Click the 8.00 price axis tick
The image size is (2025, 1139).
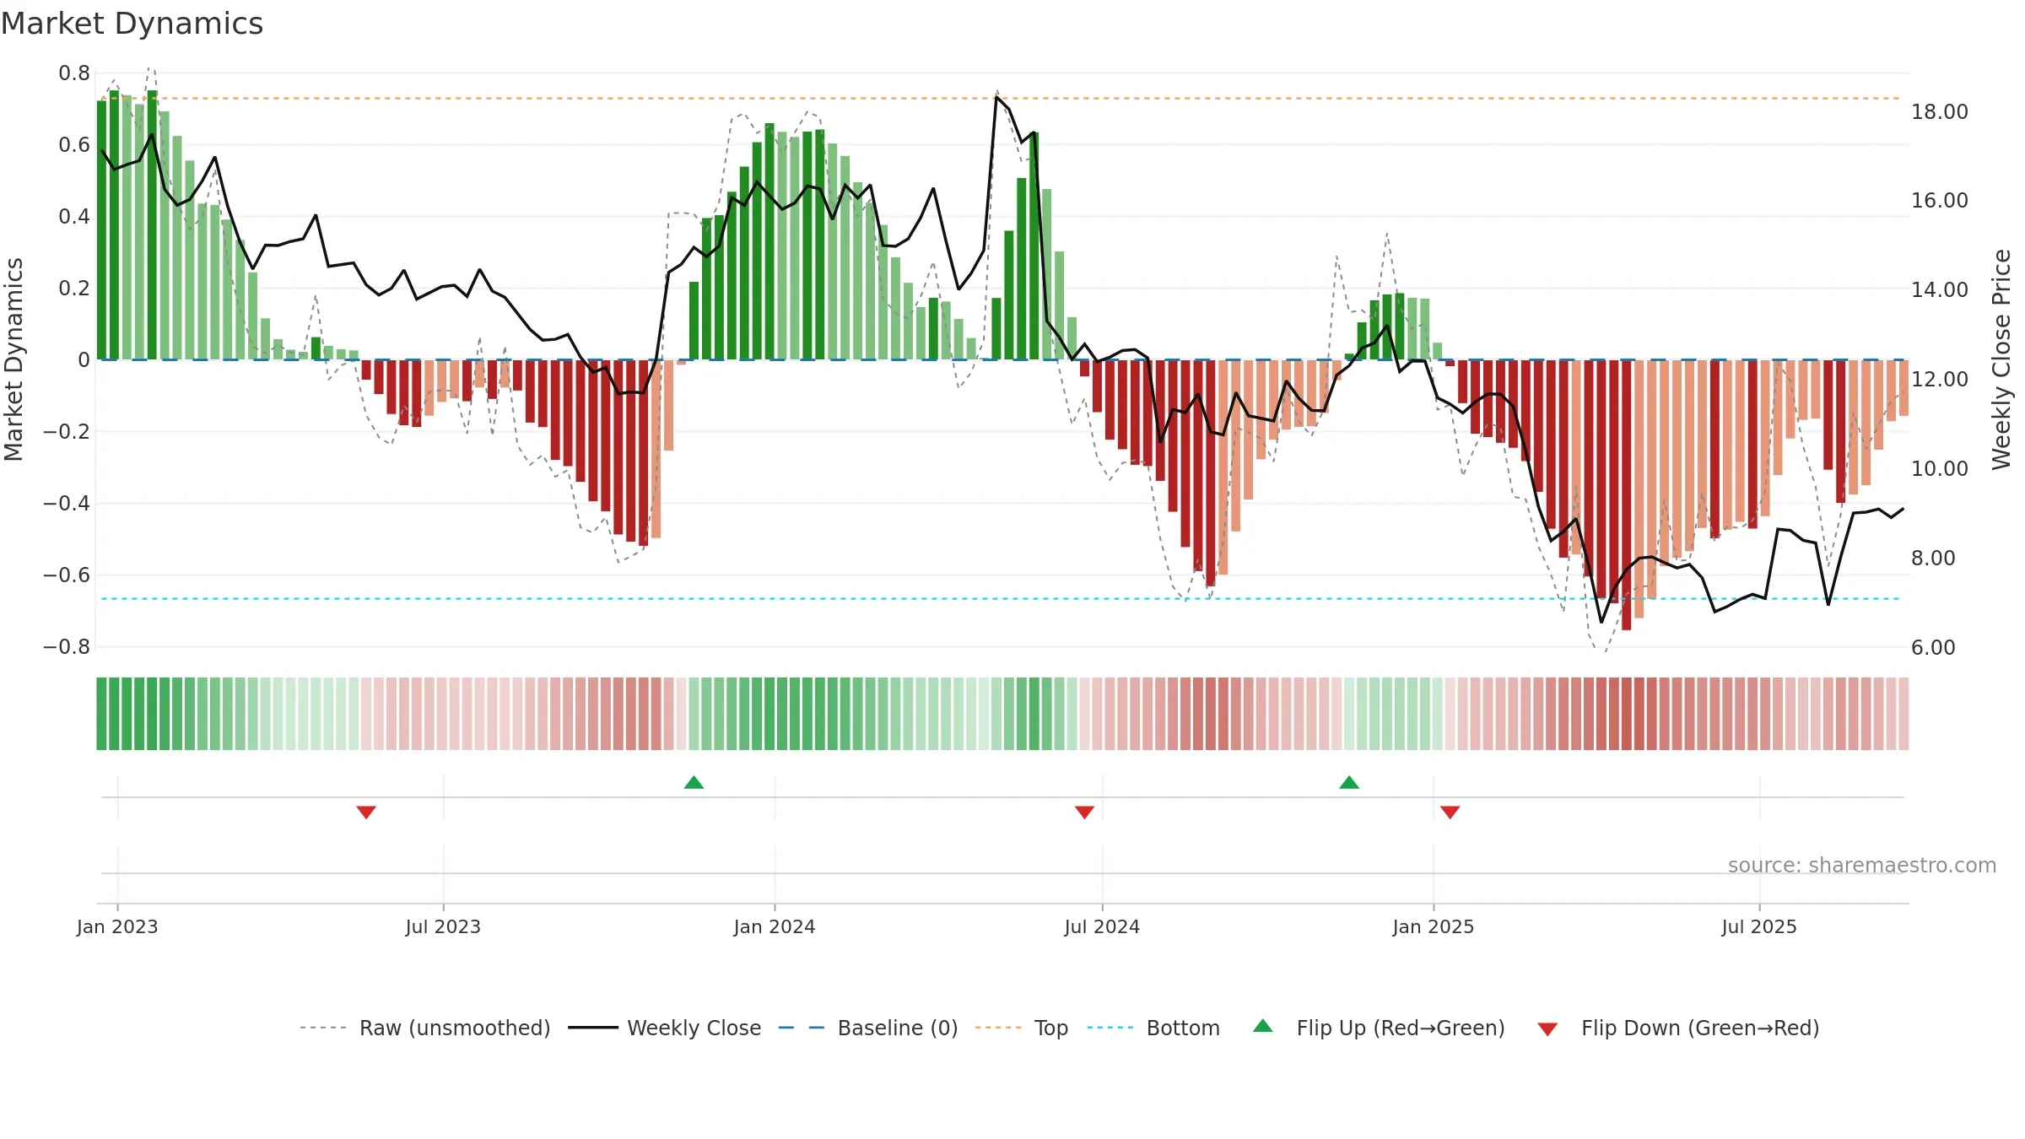point(1933,559)
